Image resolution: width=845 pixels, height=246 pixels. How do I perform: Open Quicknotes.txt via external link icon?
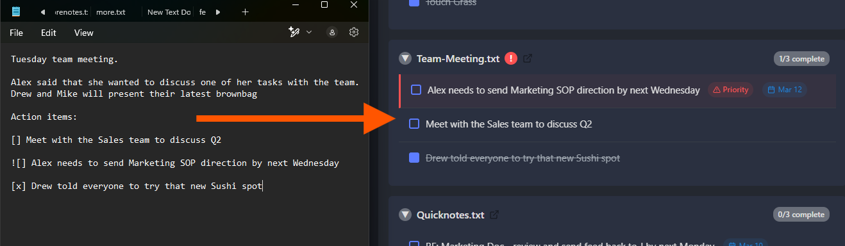(x=494, y=215)
